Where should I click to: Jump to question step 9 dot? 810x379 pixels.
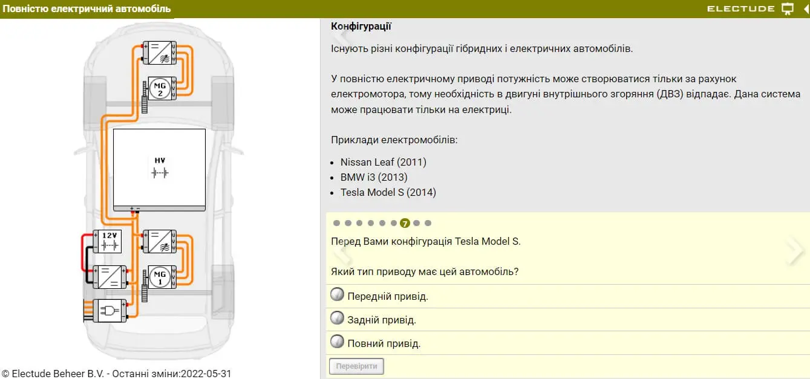tap(428, 223)
